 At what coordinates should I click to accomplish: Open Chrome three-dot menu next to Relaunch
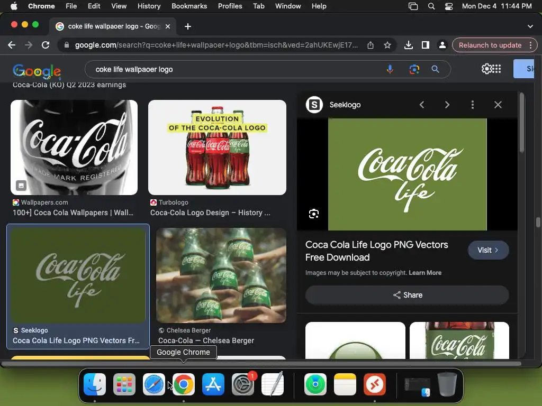point(530,45)
